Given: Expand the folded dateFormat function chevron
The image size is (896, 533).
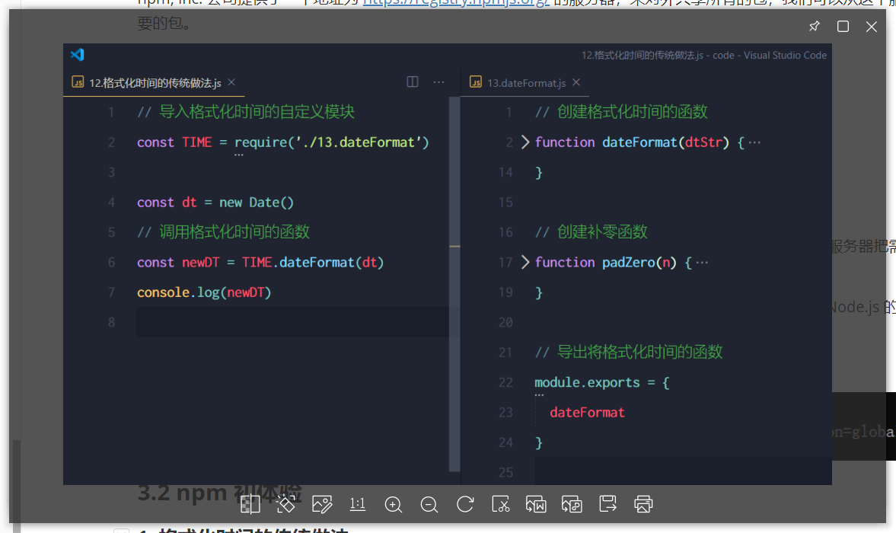Looking at the screenshot, I should tap(525, 142).
